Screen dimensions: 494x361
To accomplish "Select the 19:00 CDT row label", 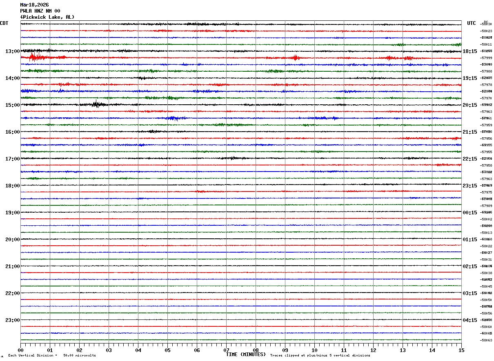I will [x=13, y=213].
